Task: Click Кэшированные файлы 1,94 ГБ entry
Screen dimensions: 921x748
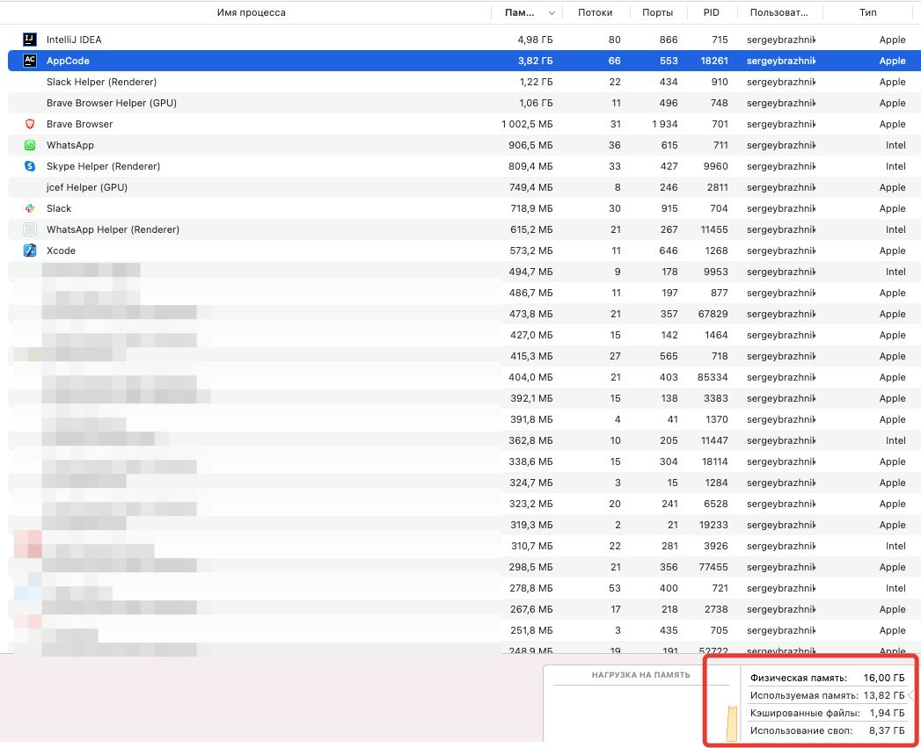Action: pyautogui.click(x=827, y=713)
